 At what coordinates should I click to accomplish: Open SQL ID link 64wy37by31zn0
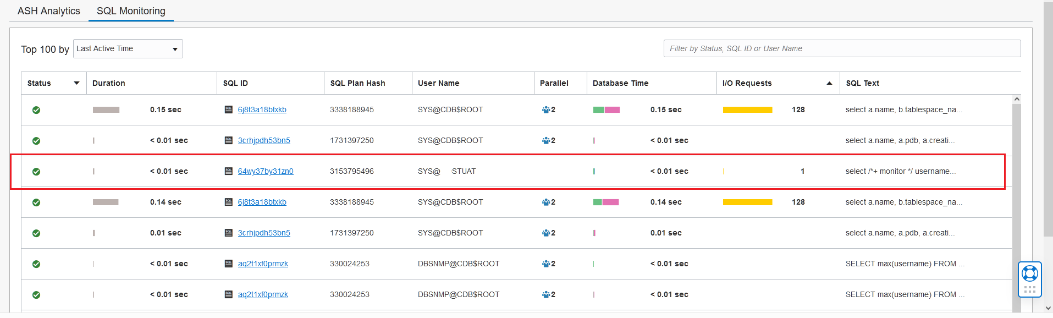click(x=266, y=171)
